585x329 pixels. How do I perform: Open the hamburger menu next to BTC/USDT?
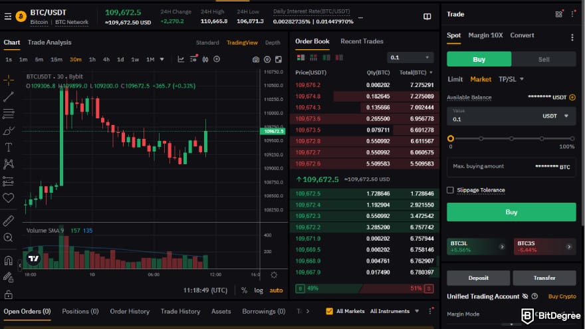click(x=8, y=17)
